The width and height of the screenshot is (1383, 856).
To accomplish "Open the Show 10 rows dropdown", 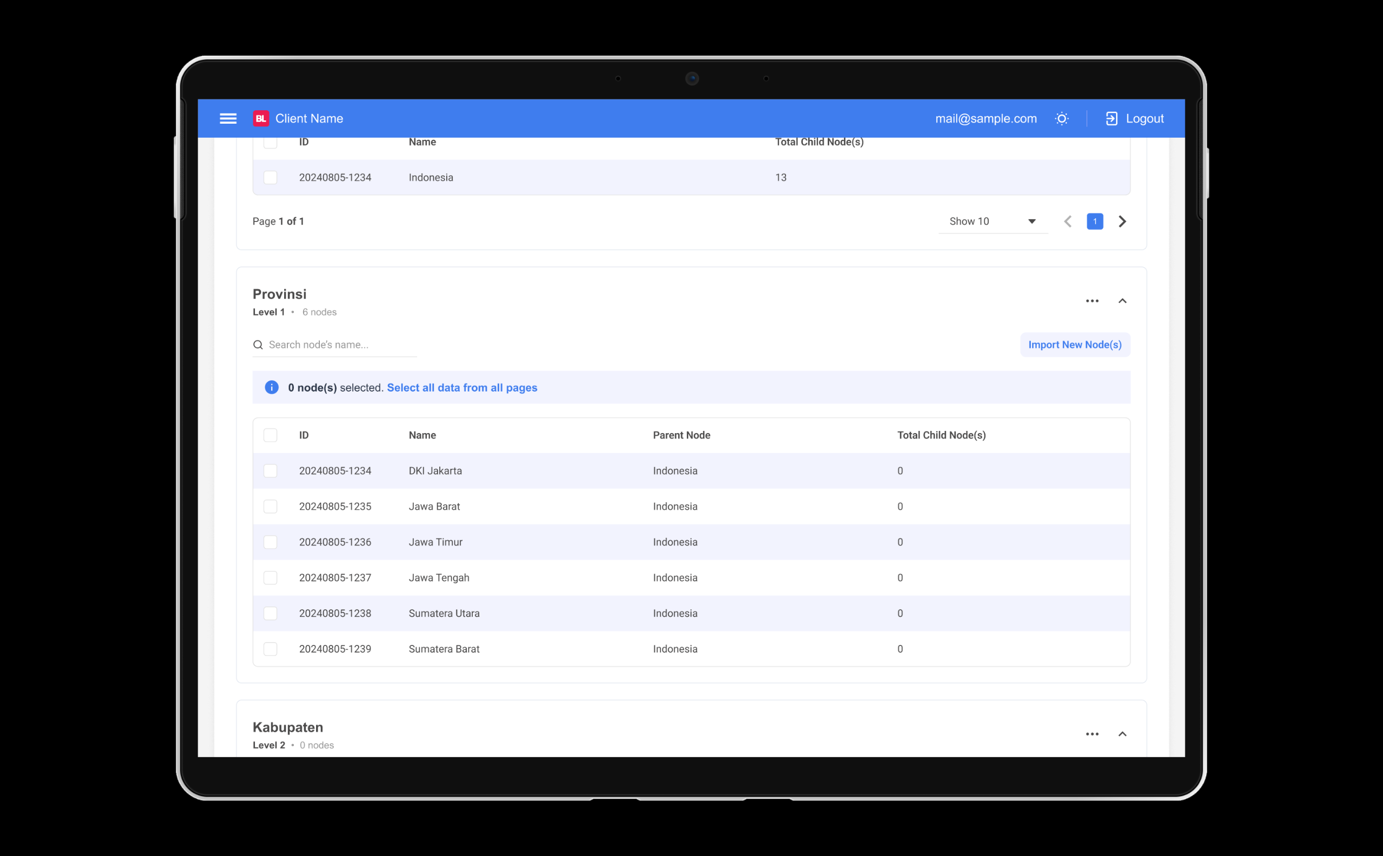I will tap(992, 221).
